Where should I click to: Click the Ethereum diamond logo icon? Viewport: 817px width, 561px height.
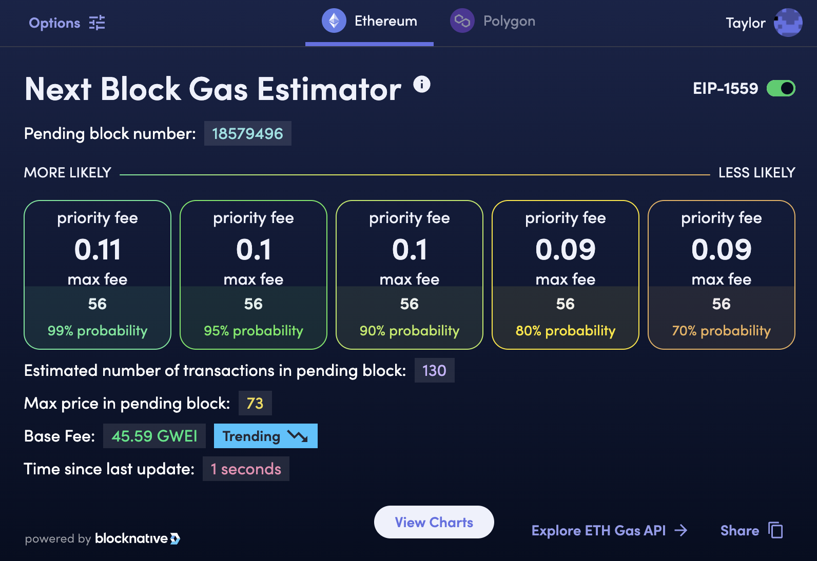[x=334, y=21]
